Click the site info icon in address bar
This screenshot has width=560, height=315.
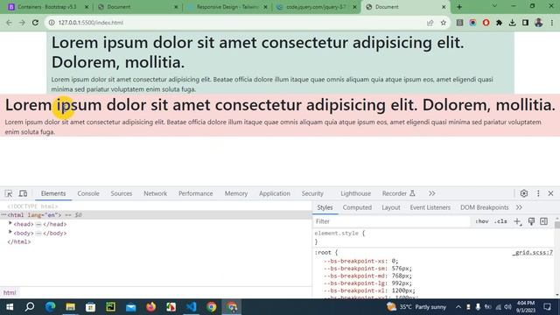click(x=52, y=23)
